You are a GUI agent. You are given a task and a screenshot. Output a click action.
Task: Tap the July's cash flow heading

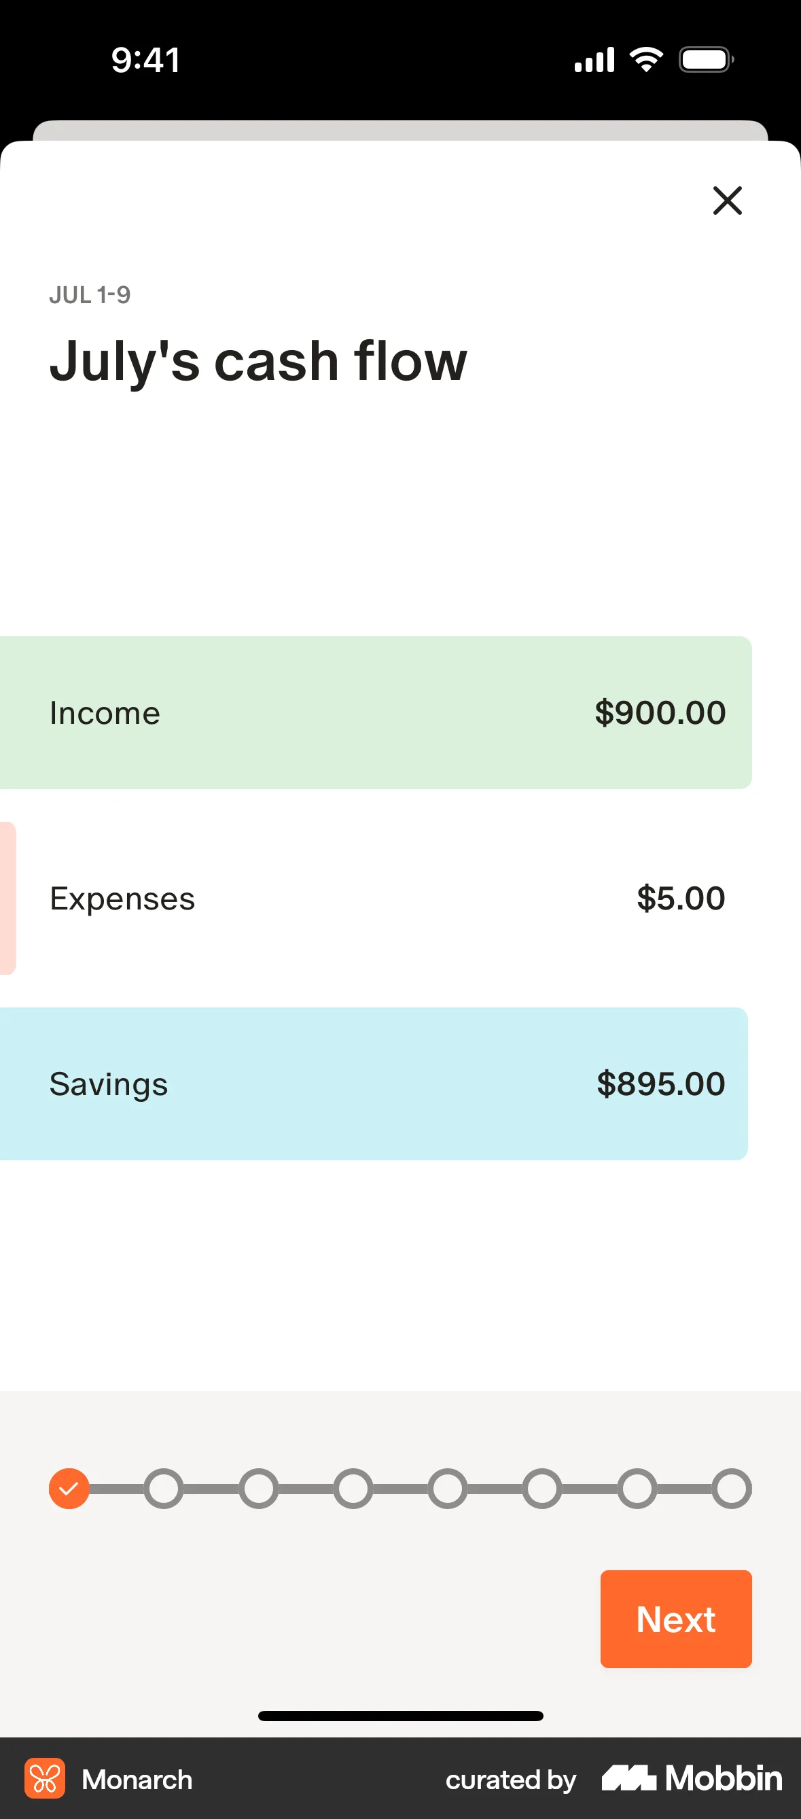(x=258, y=361)
